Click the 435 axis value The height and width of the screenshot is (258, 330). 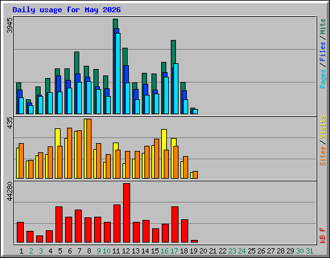tap(10, 123)
